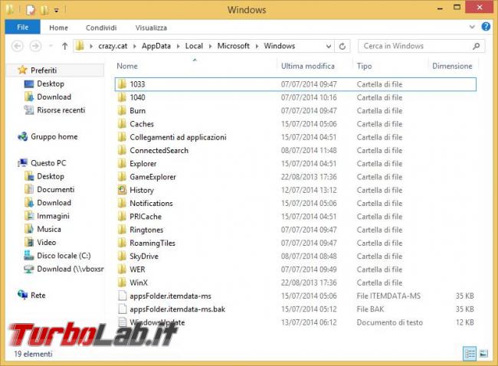The height and width of the screenshot is (366, 498).
Task: Select the PRICache folder icon
Action: [x=122, y=217]
